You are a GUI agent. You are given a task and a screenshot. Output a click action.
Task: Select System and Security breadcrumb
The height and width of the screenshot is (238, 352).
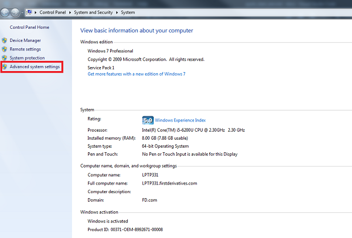tap(94, 13)
